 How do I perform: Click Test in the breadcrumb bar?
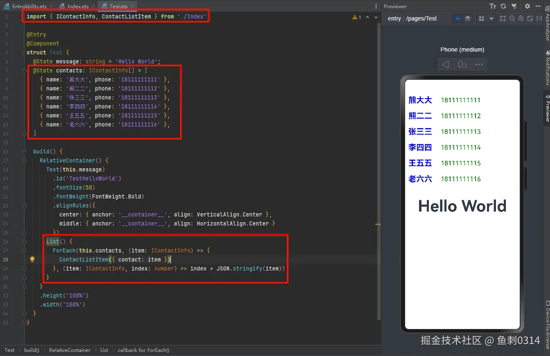[x=9, y=350]
